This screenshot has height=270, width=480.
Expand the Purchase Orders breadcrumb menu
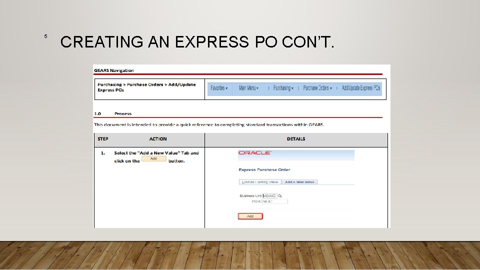(x=317, y=88)
